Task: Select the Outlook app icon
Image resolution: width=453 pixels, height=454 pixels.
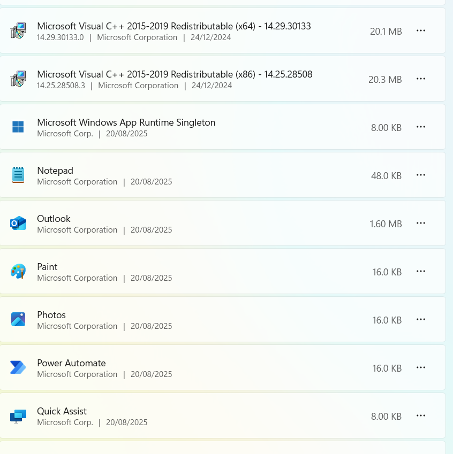Action: click(18, 223)
